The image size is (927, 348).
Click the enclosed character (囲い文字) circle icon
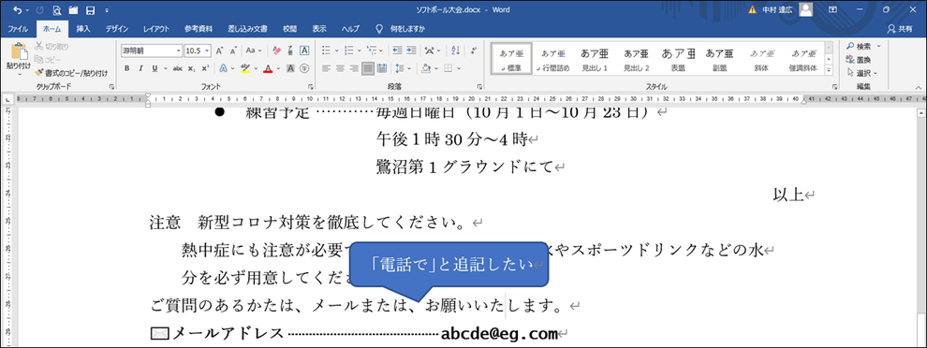point(304,68)
